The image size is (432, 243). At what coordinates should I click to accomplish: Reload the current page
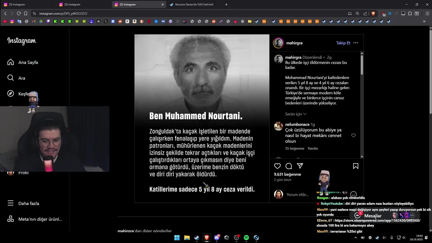coord(19,13)
